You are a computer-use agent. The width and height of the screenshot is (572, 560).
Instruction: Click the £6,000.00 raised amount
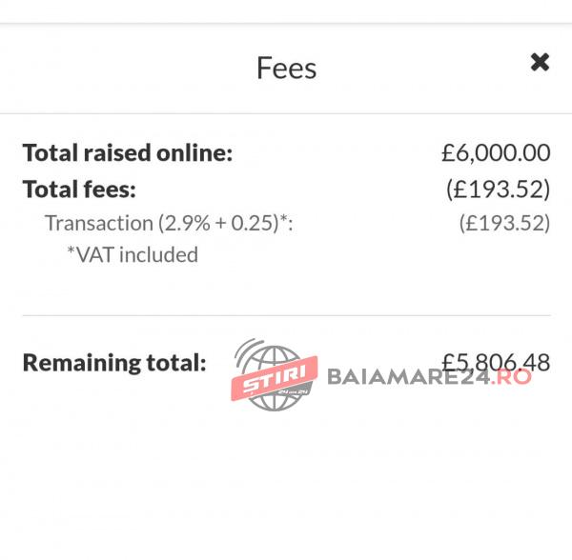point(496,152)
